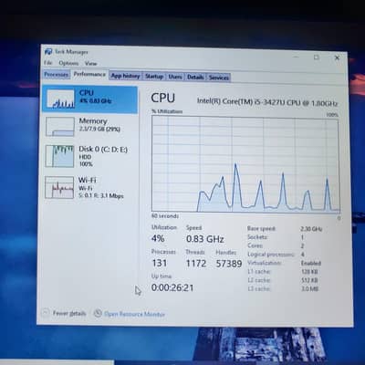
Task: Click the L3 cache 3.0 MB value
Action: 309,288
